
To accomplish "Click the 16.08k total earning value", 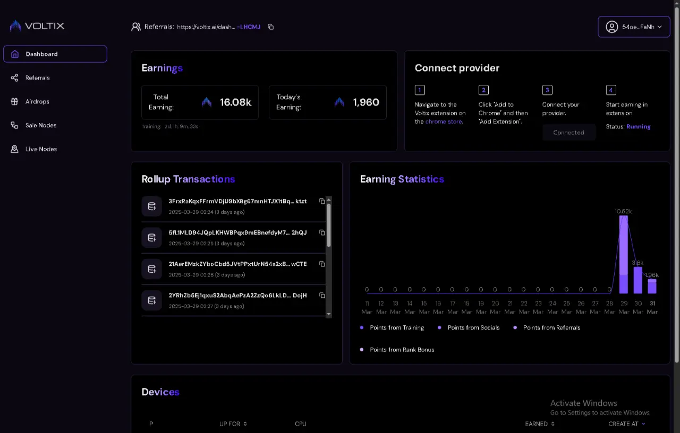I will 235,102.
